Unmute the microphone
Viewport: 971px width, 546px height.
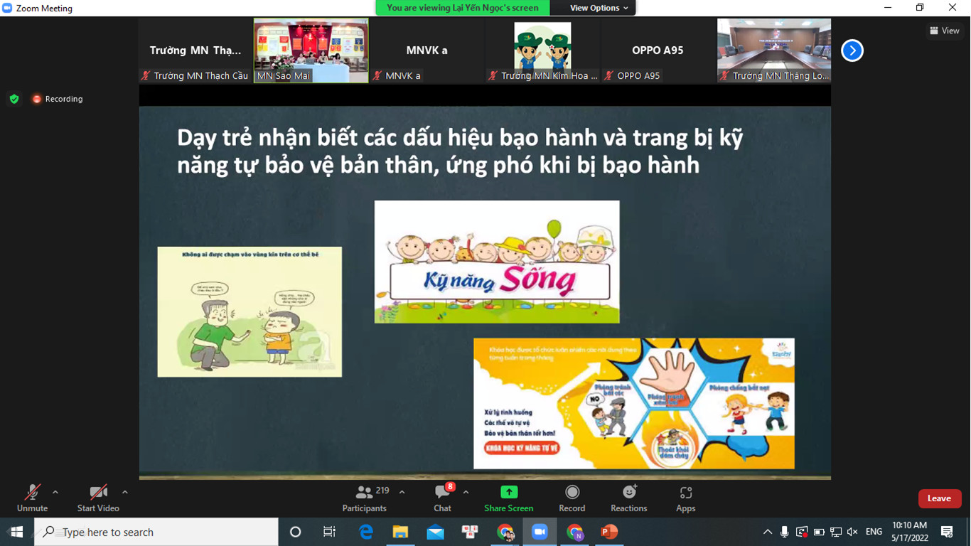point(32,498)
